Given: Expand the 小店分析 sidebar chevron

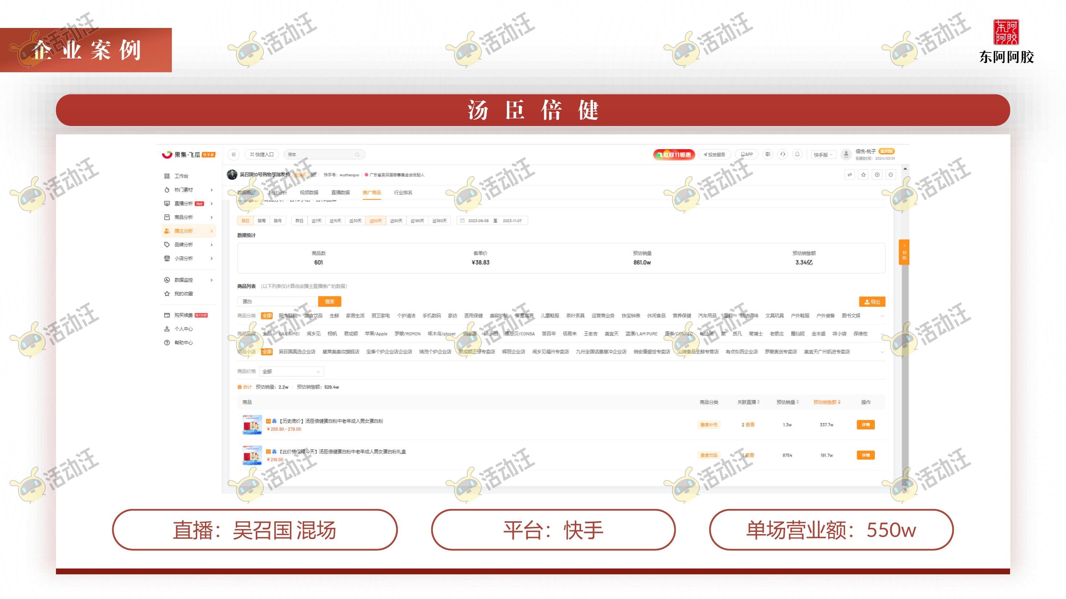Looking at the screenshot, I should (x=211, y=258).
